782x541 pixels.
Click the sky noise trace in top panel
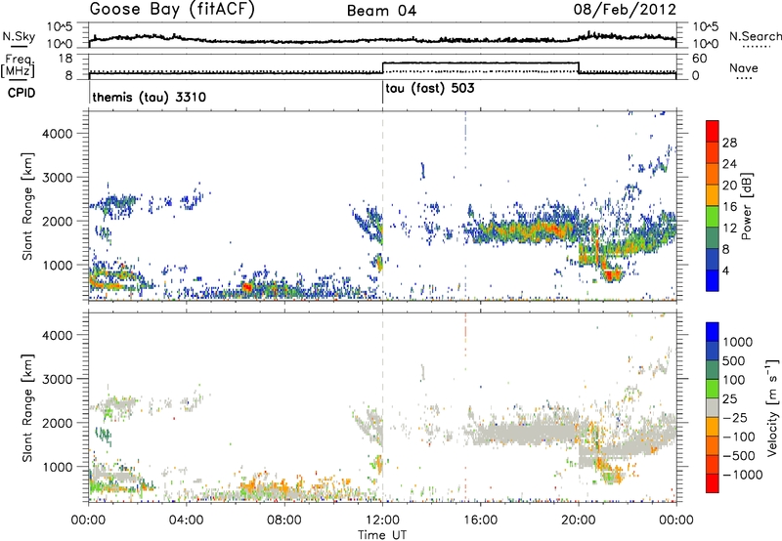382,39
